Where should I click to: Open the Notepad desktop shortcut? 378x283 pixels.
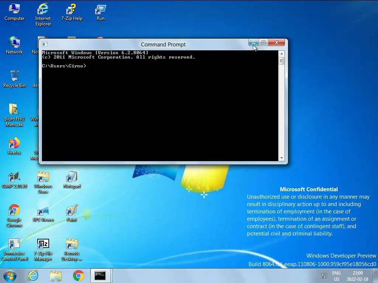72,180
